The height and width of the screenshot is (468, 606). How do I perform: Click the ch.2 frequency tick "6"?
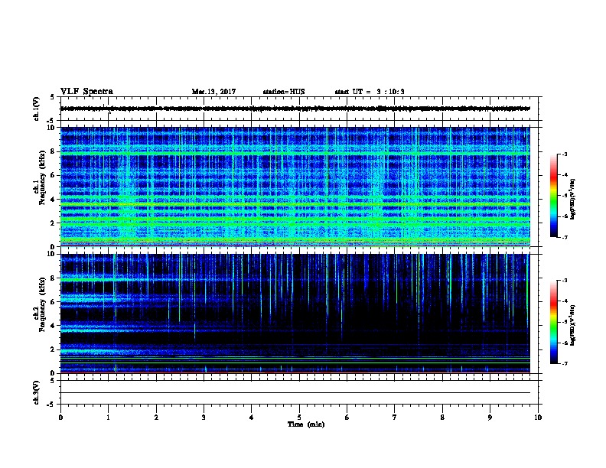pos(54,302)
